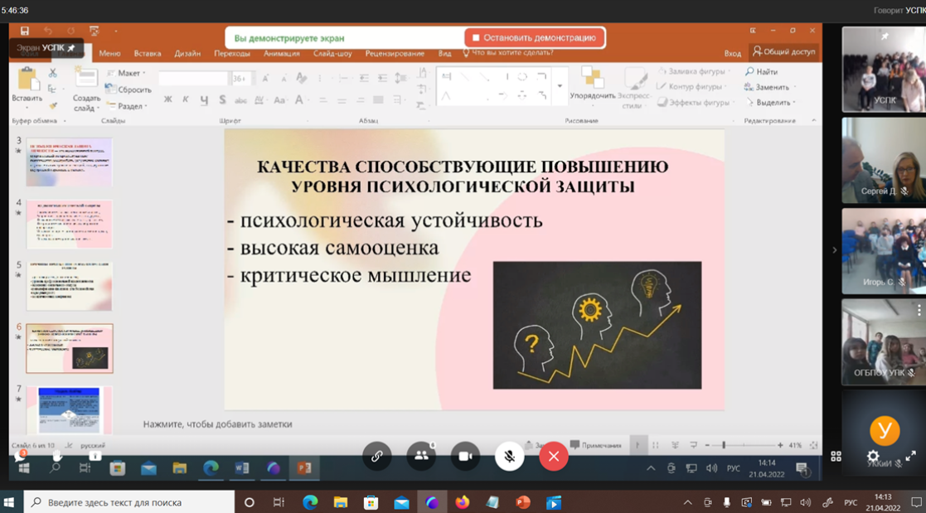Open the Дизайн ribbon tab

click(x=187, y=54)
